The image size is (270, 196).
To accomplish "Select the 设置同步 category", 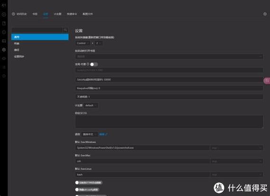I will click(x=40, y=56).
